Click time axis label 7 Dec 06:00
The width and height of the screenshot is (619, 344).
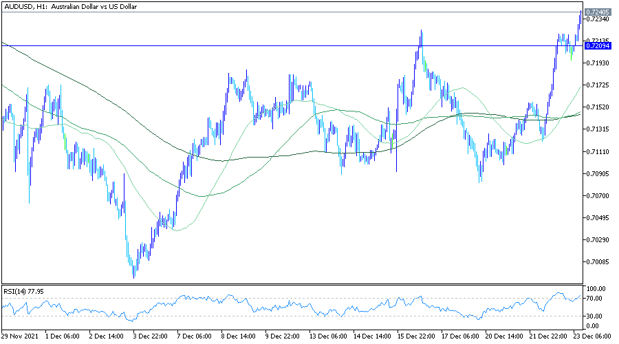tap(194, 336)
